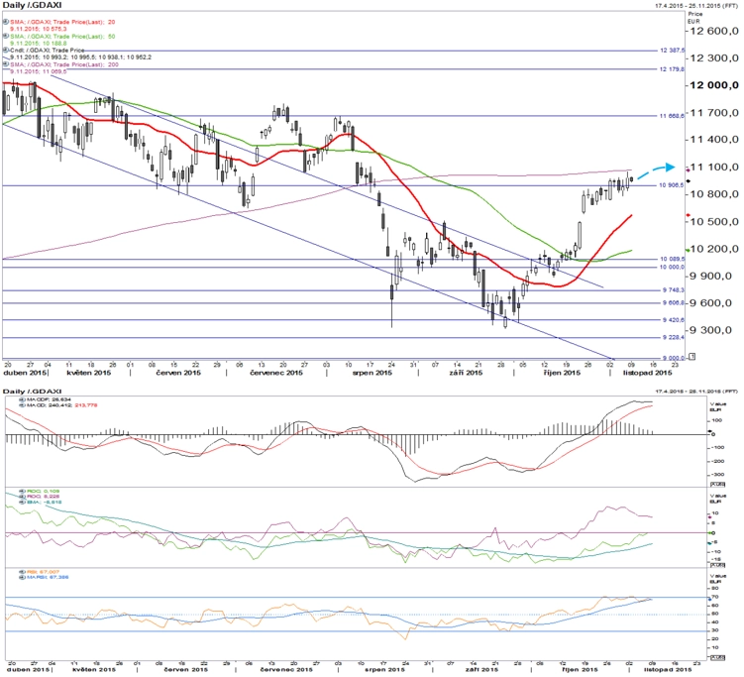Viewport: 744px width, 677px height.
Task: Click the Cndl Trade Price legend icon
Action: pyautogui.click(x=6, y=50)
